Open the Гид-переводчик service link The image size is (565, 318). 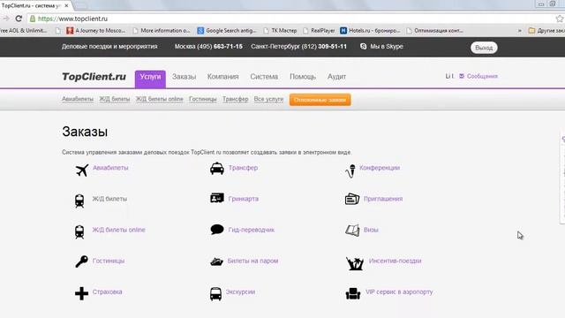[x=251, y=230]
